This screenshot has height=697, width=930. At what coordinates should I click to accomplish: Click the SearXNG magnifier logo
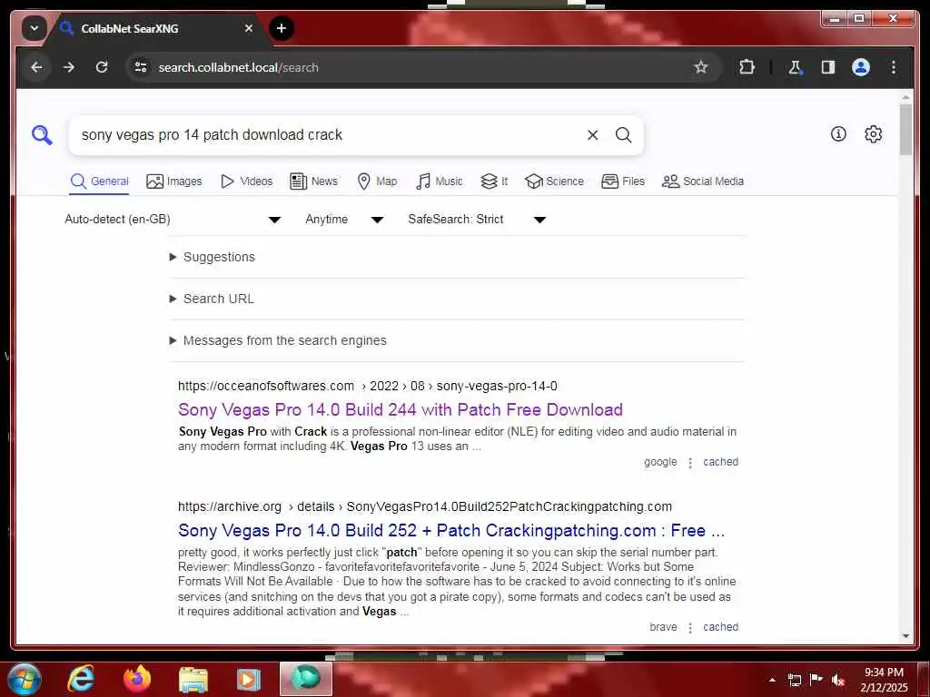click(x=42, y=135)
